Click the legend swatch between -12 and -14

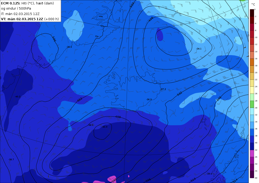coord(252,48)
